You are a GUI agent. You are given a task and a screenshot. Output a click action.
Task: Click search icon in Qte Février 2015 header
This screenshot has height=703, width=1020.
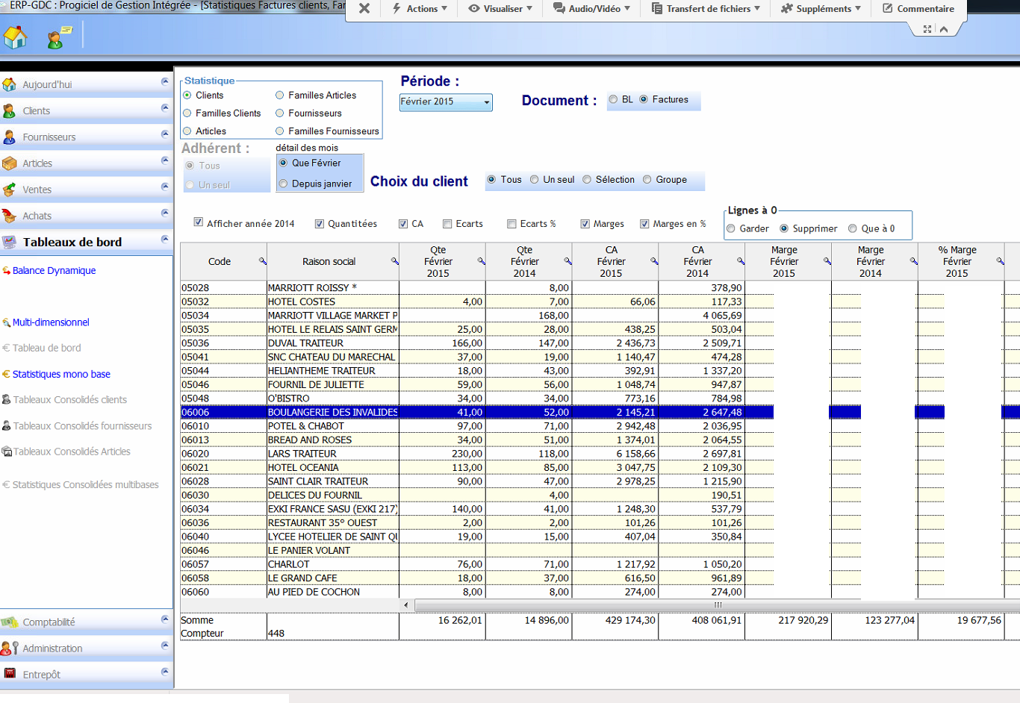click(481, 260)
